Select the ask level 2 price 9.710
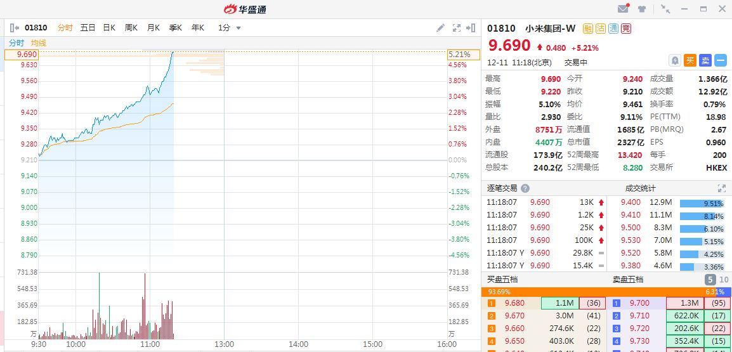Image resolution: width=732 pixels, height=352 pixels. tap(639, 316)
